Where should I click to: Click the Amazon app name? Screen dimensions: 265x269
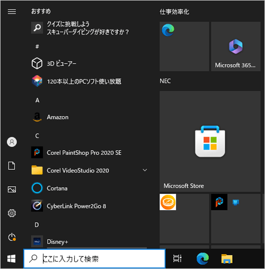pyautogui.click(x=58, y=117)
